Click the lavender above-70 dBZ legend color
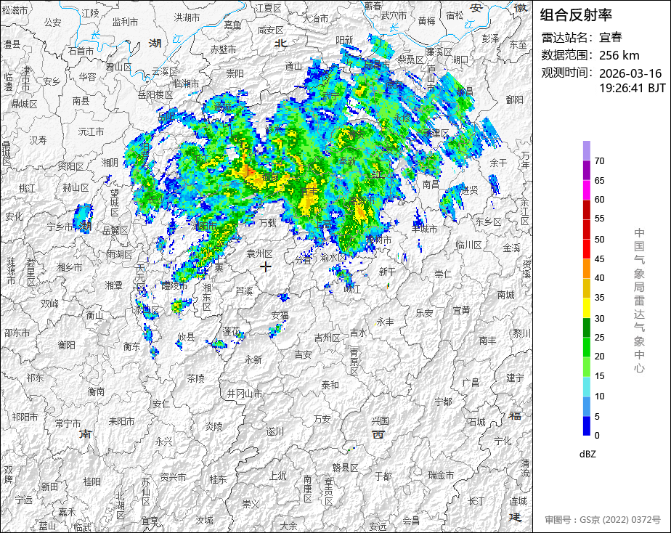Viewport: 671px width, 533px height. [x=586, y=150]
